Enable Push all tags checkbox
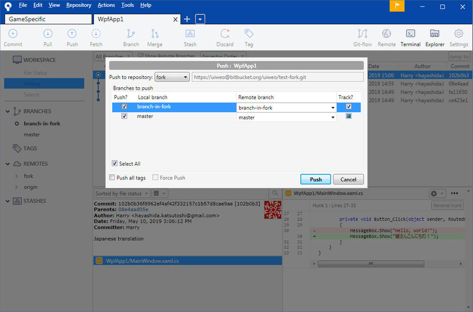Viewport: 473px width, 312px height. (x=112, y=178)
